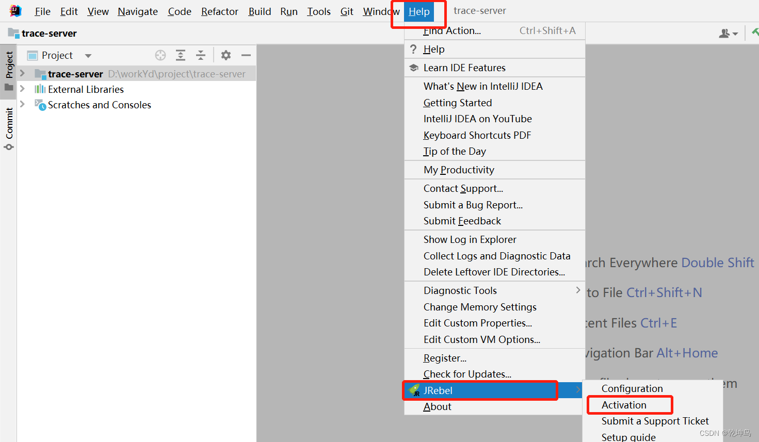Select Find Action menu entry

(x=495, y=30)
